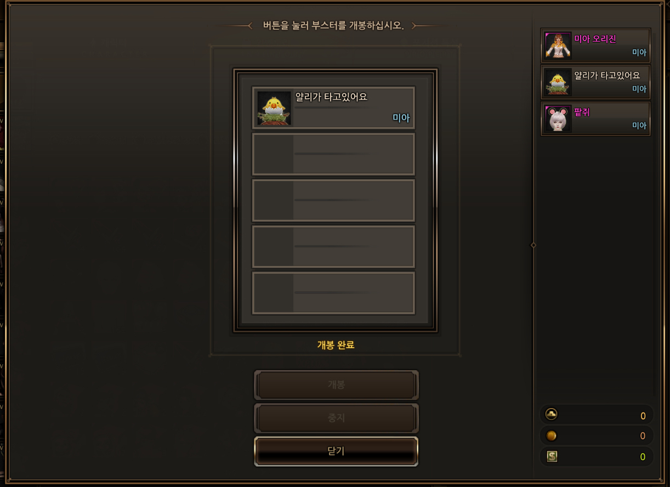Image resolution: width=670 pixels, height=487 pixels.
Task: Click the 닫기 button to close
Action: [336, 451]
